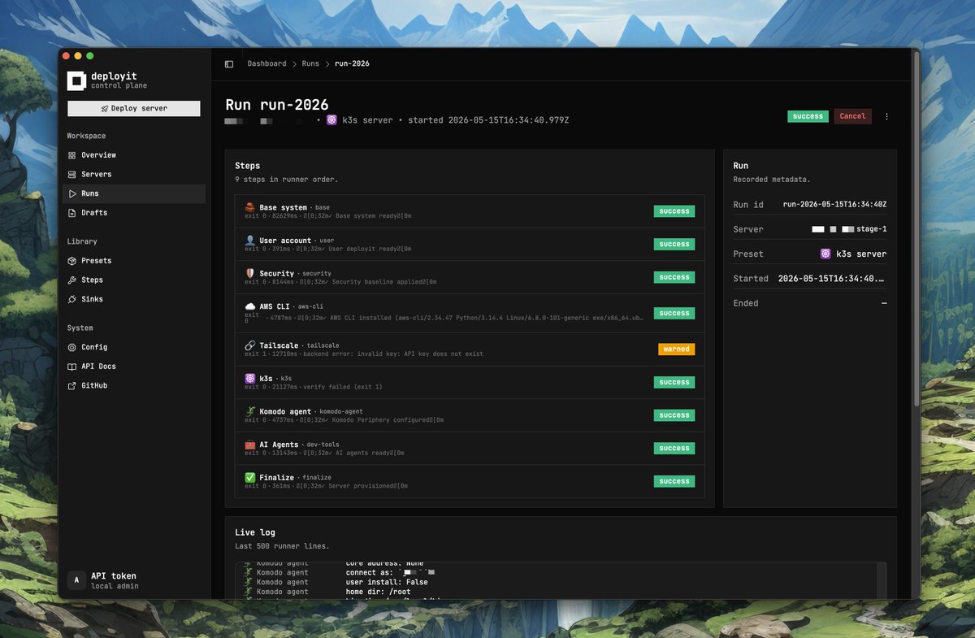Click the Base system step icon
This screenshot has height=638, width=975.
pyautogui.click(x=250, y=207)
